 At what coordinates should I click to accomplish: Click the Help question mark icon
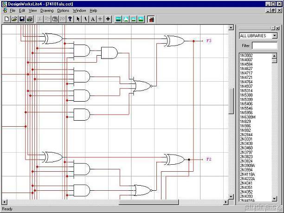70,19
